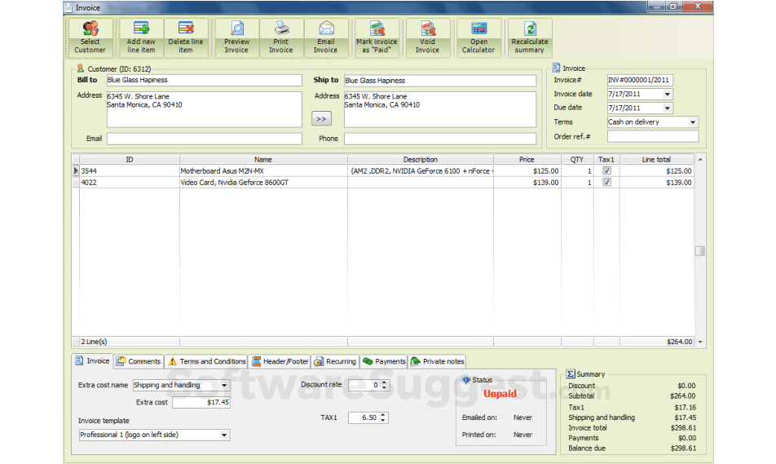
Task: Expand the Invoice template dropdown
Action: [x=224, y=435]
